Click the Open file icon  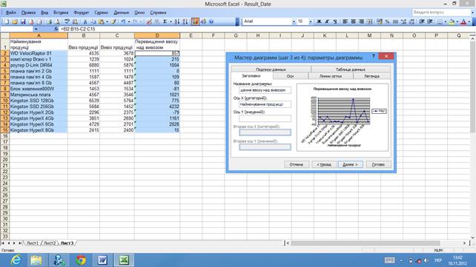[15, 21]
